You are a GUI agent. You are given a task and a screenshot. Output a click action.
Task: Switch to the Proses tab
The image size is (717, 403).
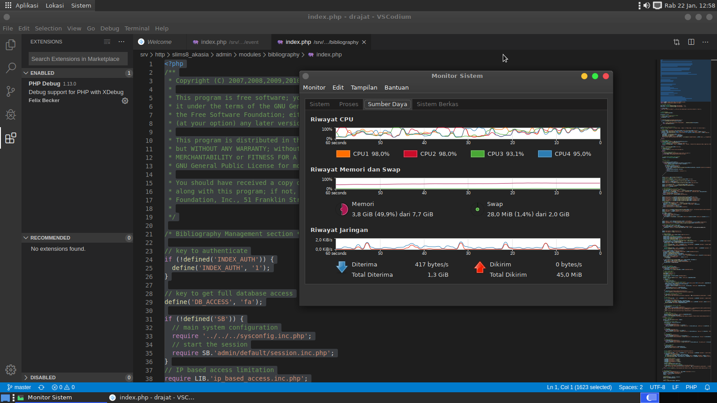[349, 104]
